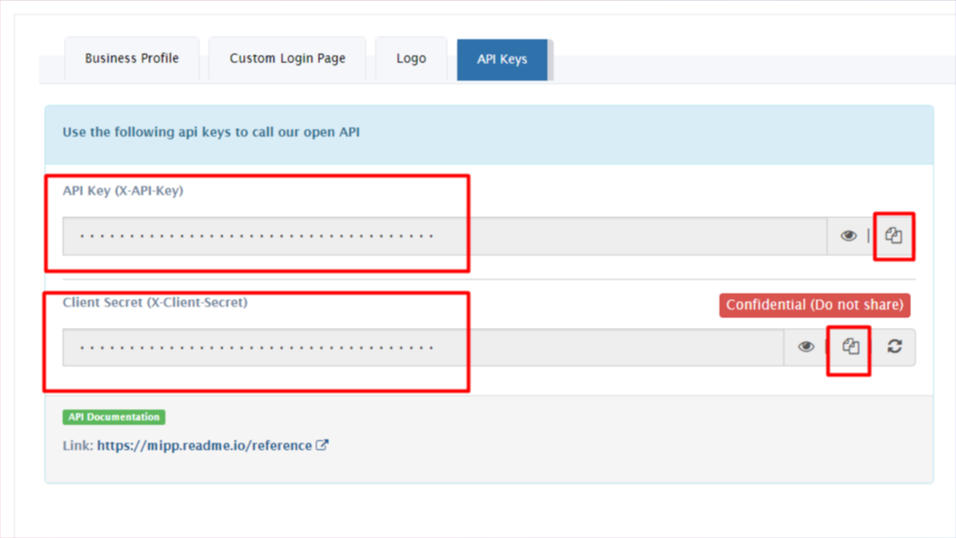
Task: Open the Custom Login Page tab
Action: point(287,58)
